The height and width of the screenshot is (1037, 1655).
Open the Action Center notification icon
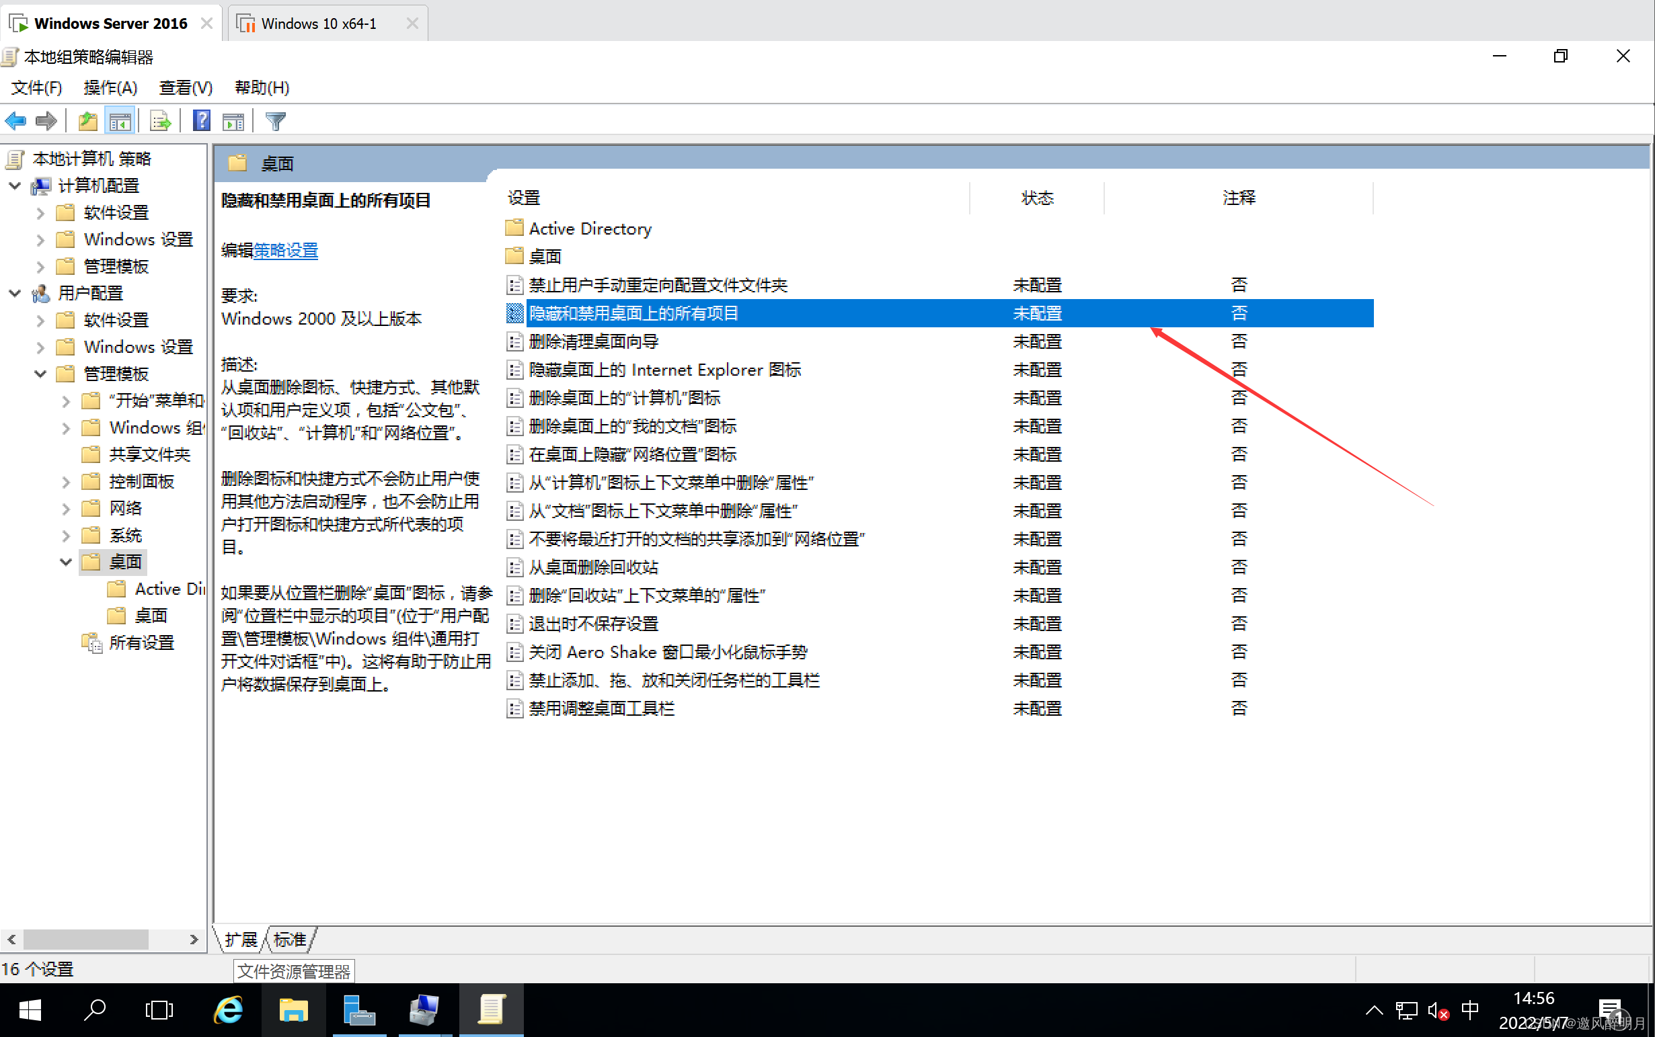1611,1011
